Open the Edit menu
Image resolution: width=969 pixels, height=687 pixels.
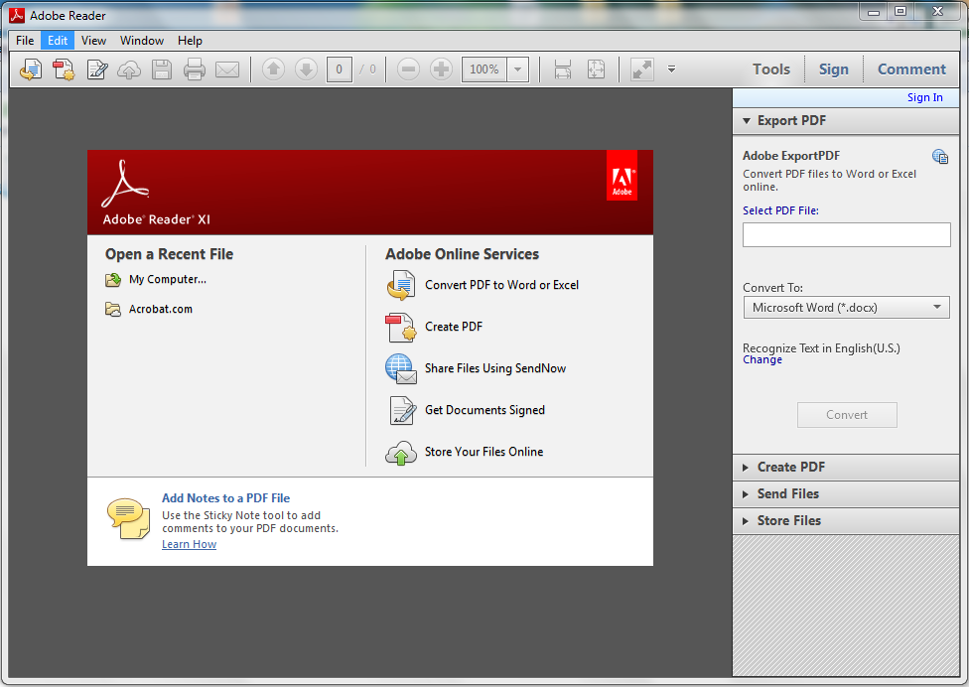pyautogui.click(x=58, y=40)
